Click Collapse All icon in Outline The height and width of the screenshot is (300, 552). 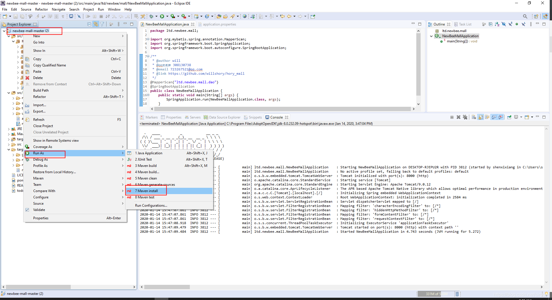(x=490, y=24)
